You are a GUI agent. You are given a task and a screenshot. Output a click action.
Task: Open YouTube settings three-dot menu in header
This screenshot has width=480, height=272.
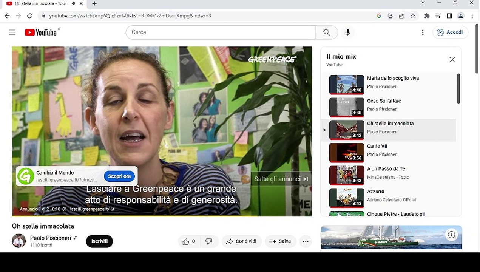[x=423, y=32]
